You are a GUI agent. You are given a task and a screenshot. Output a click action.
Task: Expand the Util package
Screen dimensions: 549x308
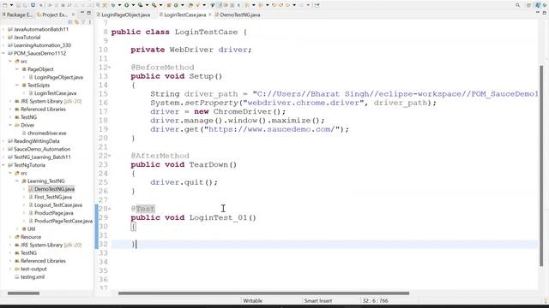(x=17, y=229)
